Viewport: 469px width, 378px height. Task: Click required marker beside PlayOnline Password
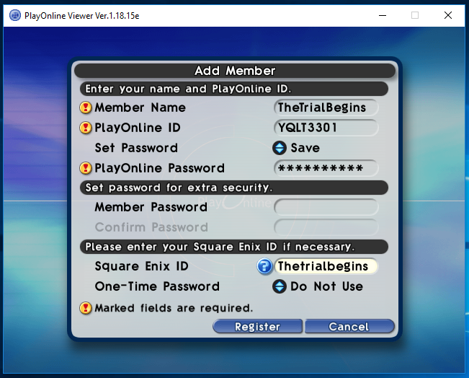pos(86,168)
